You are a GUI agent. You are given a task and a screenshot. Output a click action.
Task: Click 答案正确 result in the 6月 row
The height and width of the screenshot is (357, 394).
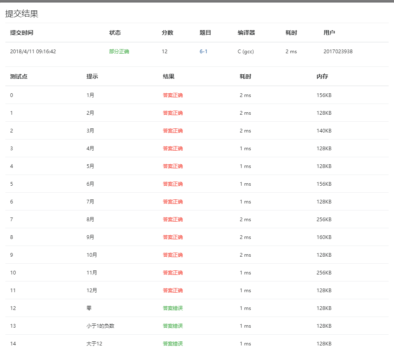(173, 184)
